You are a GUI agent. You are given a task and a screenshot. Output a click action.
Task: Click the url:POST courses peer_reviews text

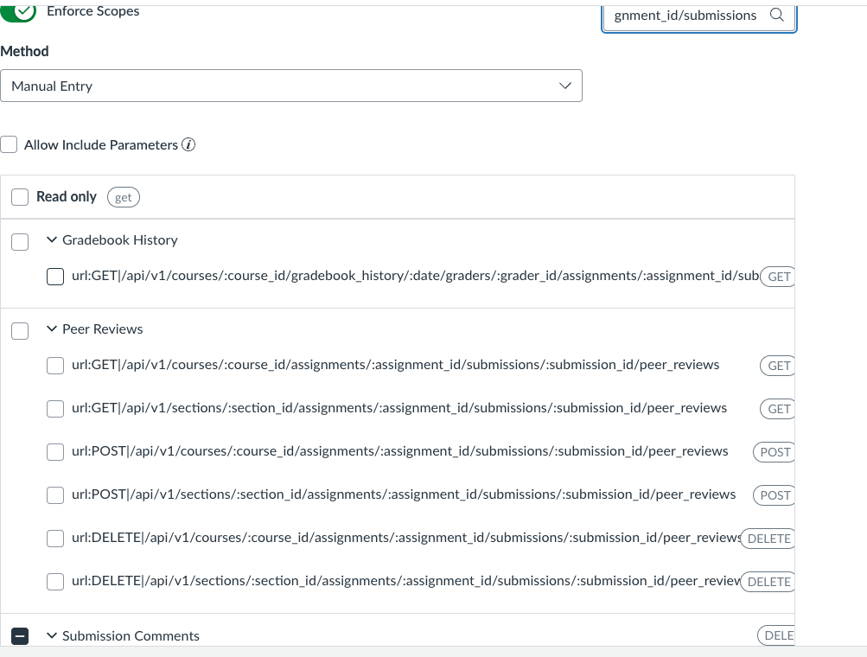tap(399, 450)
